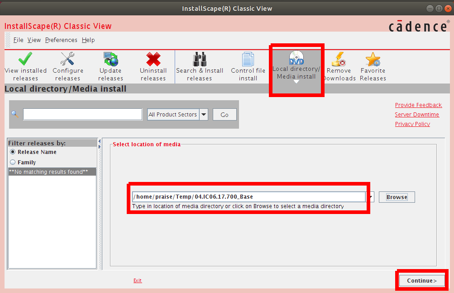454x293 pixels.
Task: Maximize the InstallScape window
Action: [439, 9]
